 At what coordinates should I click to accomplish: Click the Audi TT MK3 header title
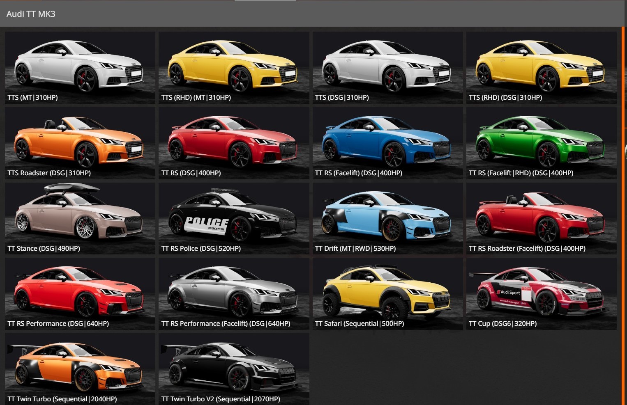(x=31, y=14)
